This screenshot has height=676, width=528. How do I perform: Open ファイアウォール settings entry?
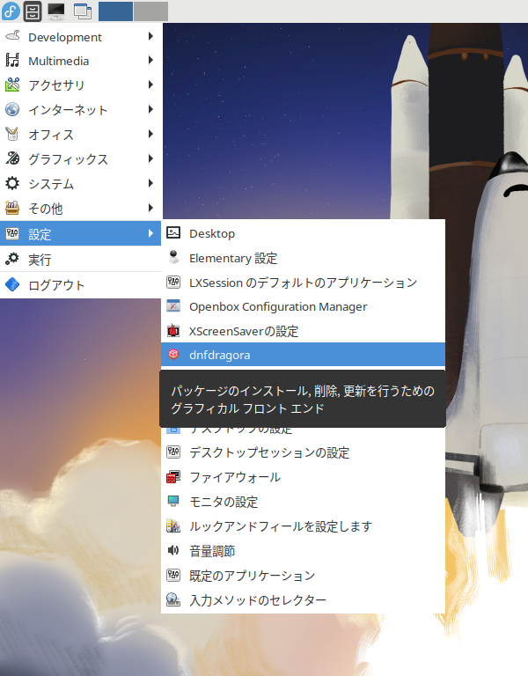pos(303,477)
